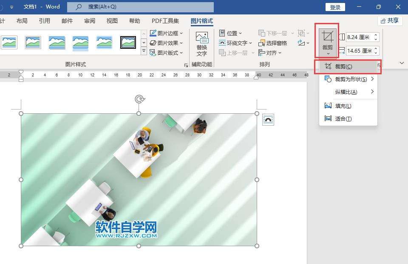Expand the Wrap Text (环绕文字) dropdown
This screenshot has height=264, width=408.
[235, 43]
